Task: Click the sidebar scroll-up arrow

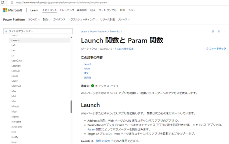Action: 71,37
